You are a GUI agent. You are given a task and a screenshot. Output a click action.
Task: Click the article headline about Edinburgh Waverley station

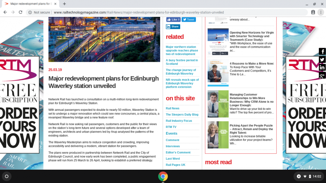104,82
